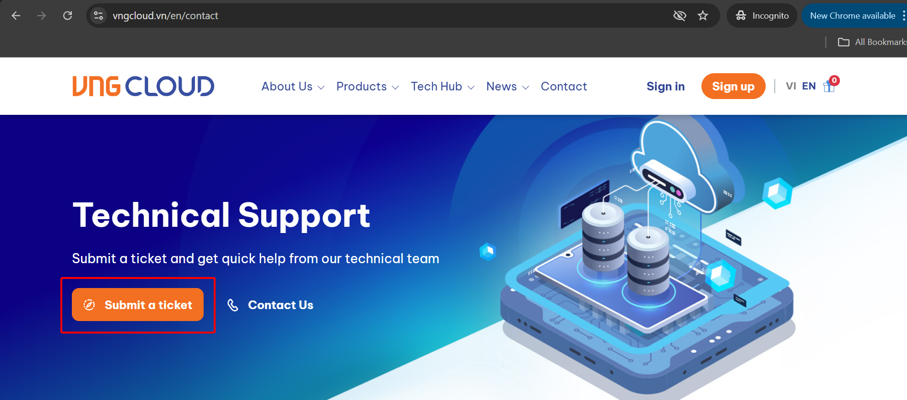This screenshot has width=907, height=400.
Task: Click the orange Sign up button
Action: (x=733, y=86)
